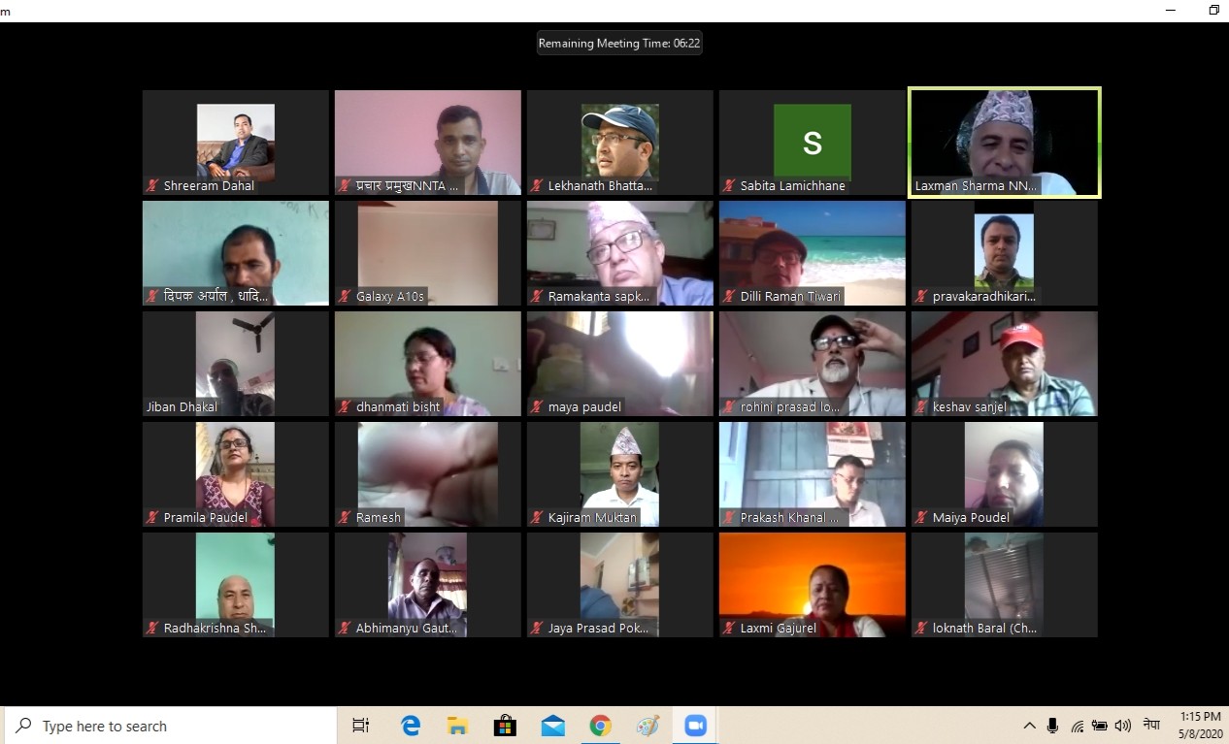Open the Wi-Fi network settings icon
The image size is (1229, 744).
click(1077, 726)
